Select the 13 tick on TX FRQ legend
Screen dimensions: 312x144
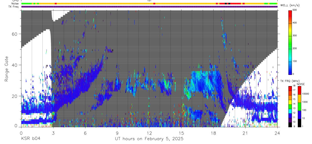(x=294, y=109)
